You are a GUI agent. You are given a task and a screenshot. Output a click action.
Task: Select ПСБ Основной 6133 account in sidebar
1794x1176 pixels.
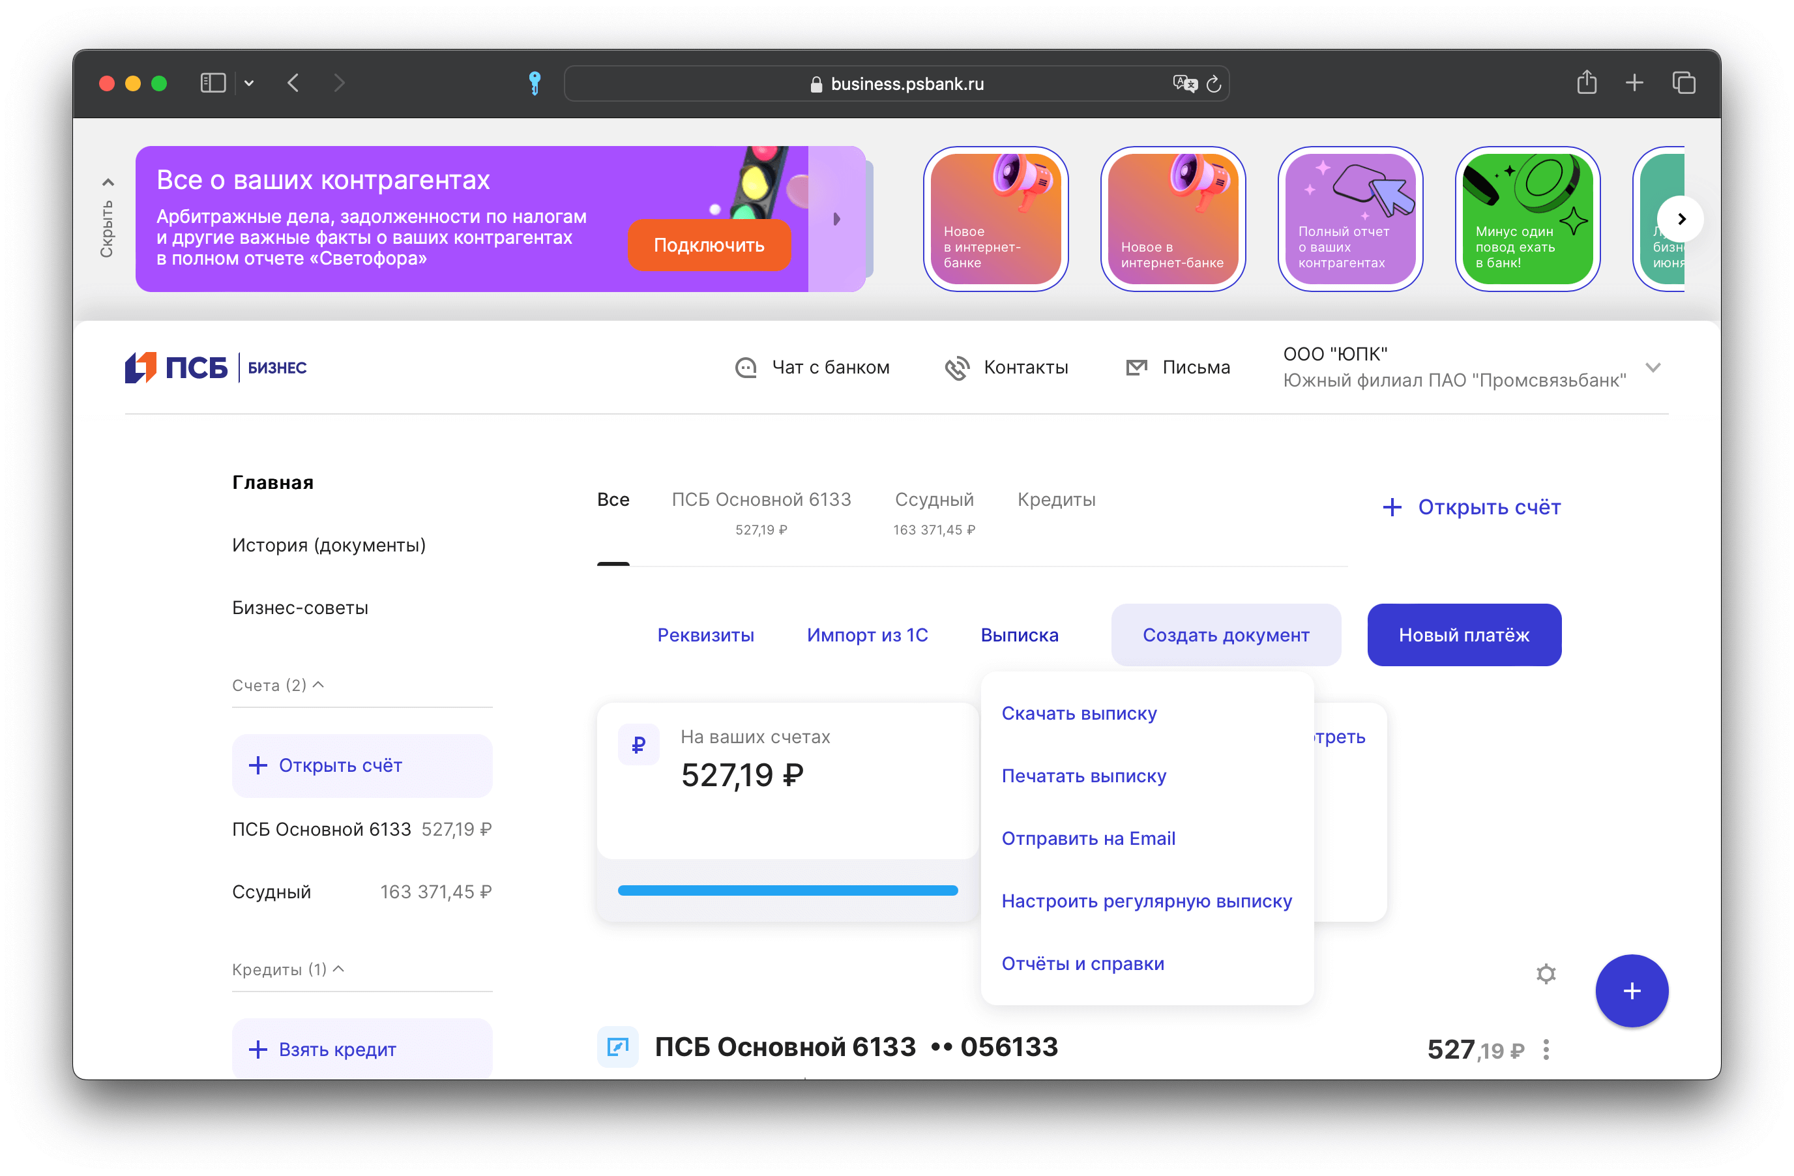pos(362,829)
